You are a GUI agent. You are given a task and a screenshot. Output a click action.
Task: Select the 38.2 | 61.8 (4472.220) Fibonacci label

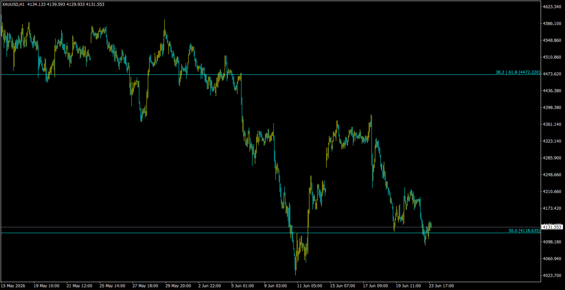(518, 72)
